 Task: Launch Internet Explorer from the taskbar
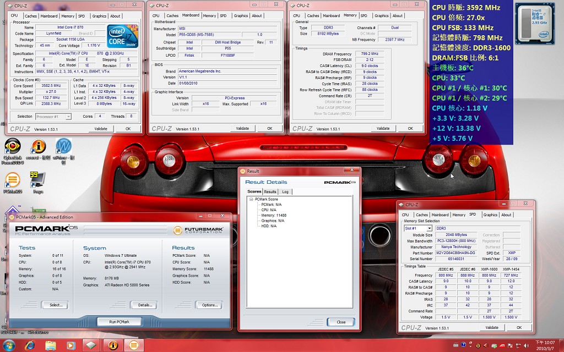pyautogui.click(x=30, y=345)
